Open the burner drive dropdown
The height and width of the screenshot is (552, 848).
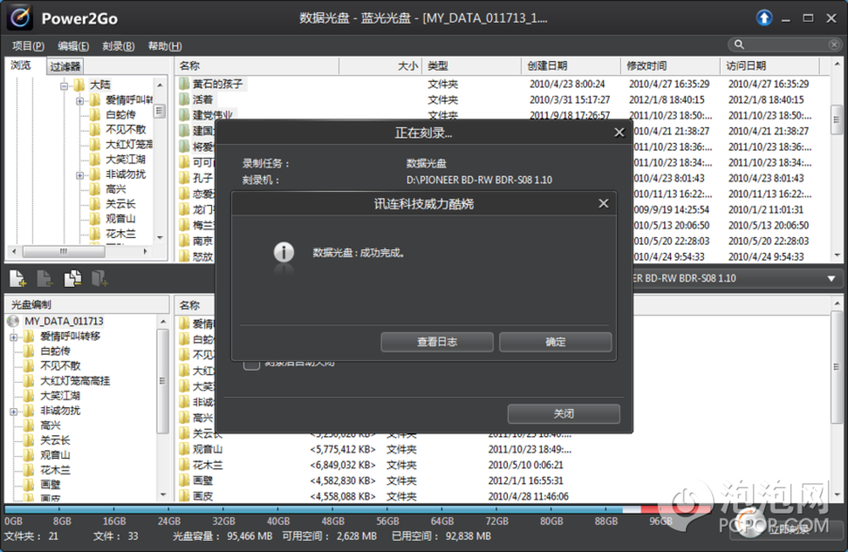831,279
